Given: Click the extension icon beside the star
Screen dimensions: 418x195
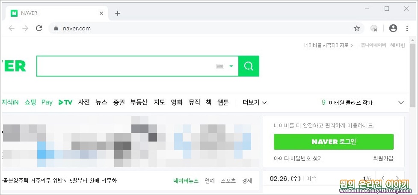Looking at the screenshot, I should pyautogui.click(x=374, y=28).
